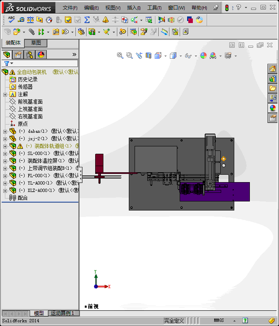
Task: Open the ConfigurationManager tab icon
Action: [x=30, y=55]
